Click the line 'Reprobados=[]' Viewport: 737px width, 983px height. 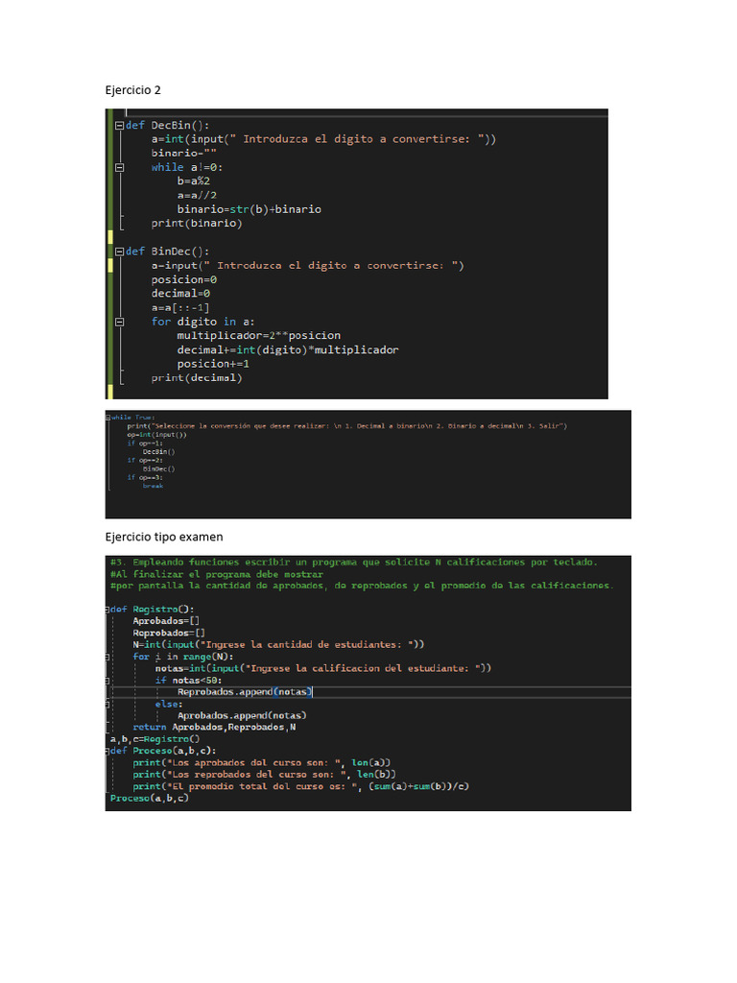point(169,634)
